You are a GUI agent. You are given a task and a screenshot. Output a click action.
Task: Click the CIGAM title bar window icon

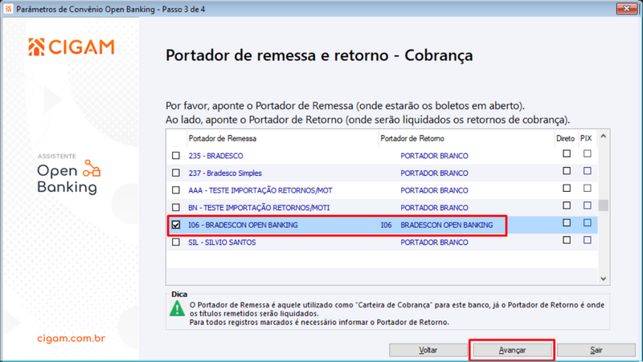(8, 9)
